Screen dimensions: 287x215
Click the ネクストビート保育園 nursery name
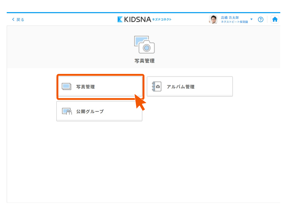pos(234,22)
